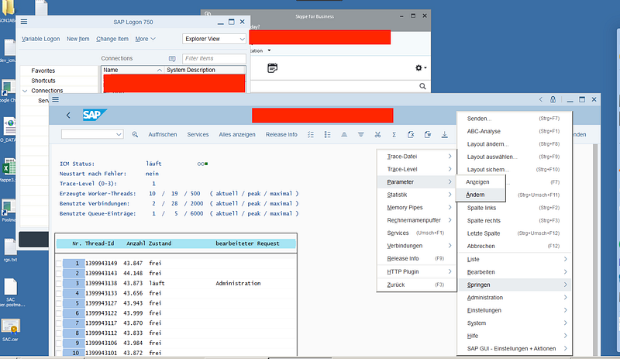
Task: Expand the More menu in SAP Logon
Action: pyautogui.click(x=145, y=39)
